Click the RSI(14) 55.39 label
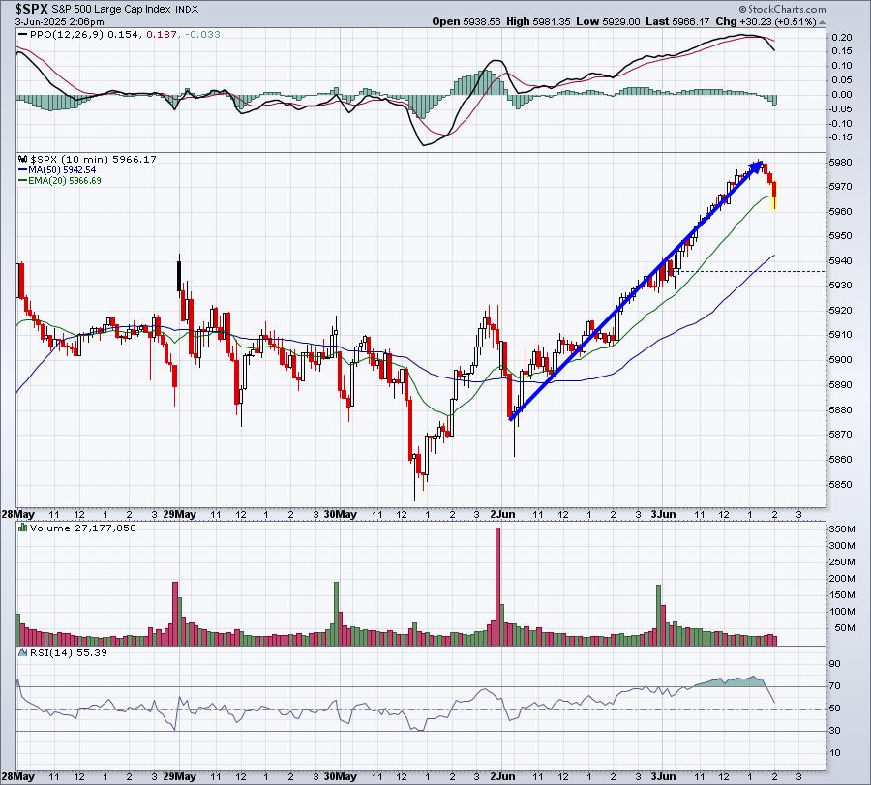The width and height of the screenshot is (871, 785). click(x=69, y=652)
